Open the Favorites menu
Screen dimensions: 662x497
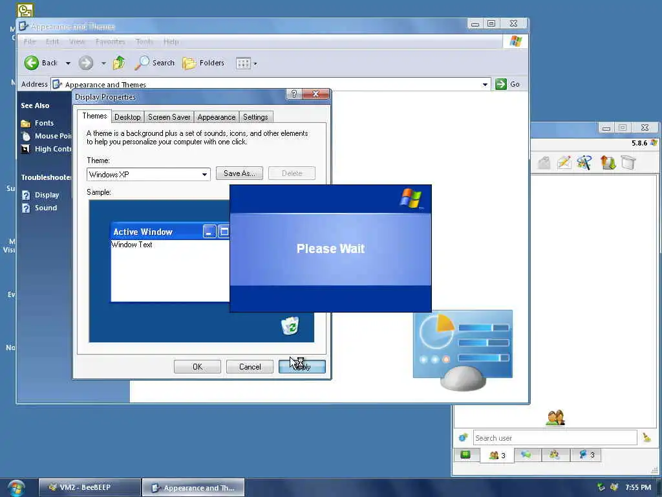[x=110, y=41]
